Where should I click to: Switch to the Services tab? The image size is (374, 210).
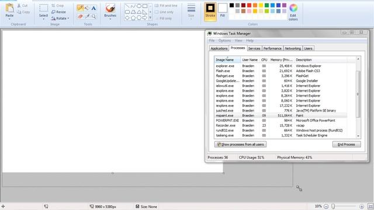[254, 48]
